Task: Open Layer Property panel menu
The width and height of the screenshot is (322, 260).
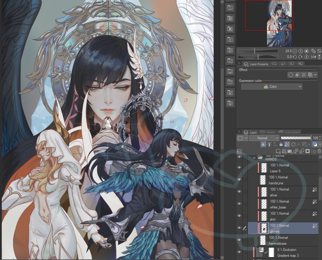Action: pyautogui.click(x=239, y=63)
